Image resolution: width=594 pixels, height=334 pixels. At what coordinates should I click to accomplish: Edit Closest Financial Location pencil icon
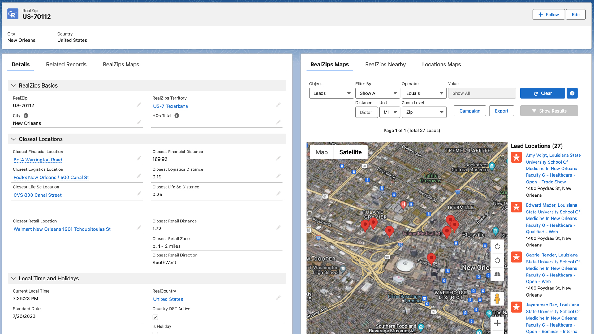coord(139,158)
